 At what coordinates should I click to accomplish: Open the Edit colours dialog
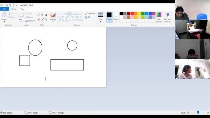tap(159, 17)
